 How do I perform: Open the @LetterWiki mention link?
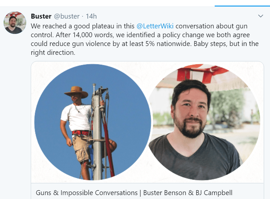coord(155,26)
